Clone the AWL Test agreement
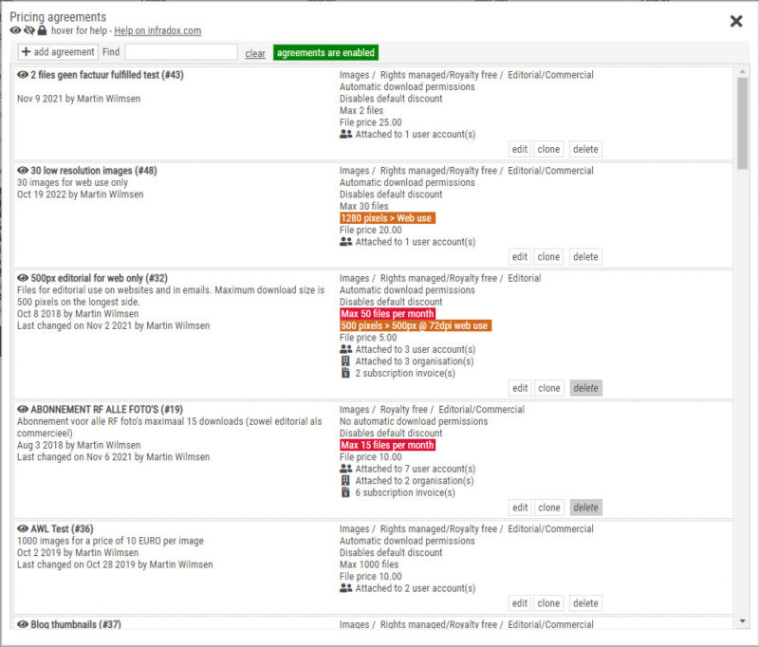This screenshot has width=759, height=647. [548, 603]
